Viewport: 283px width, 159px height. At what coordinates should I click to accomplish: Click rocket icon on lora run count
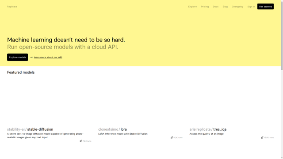point(172,137)
